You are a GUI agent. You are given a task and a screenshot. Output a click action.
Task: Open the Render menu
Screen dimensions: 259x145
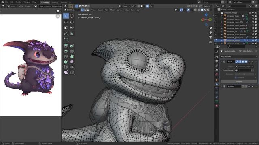[19, 2]
